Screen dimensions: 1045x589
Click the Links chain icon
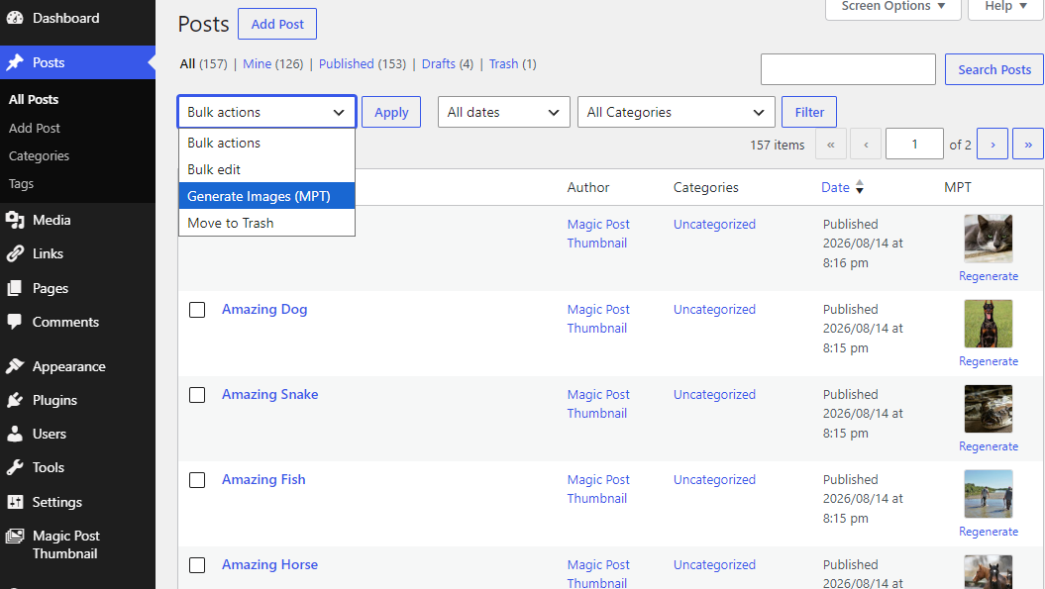15,253
